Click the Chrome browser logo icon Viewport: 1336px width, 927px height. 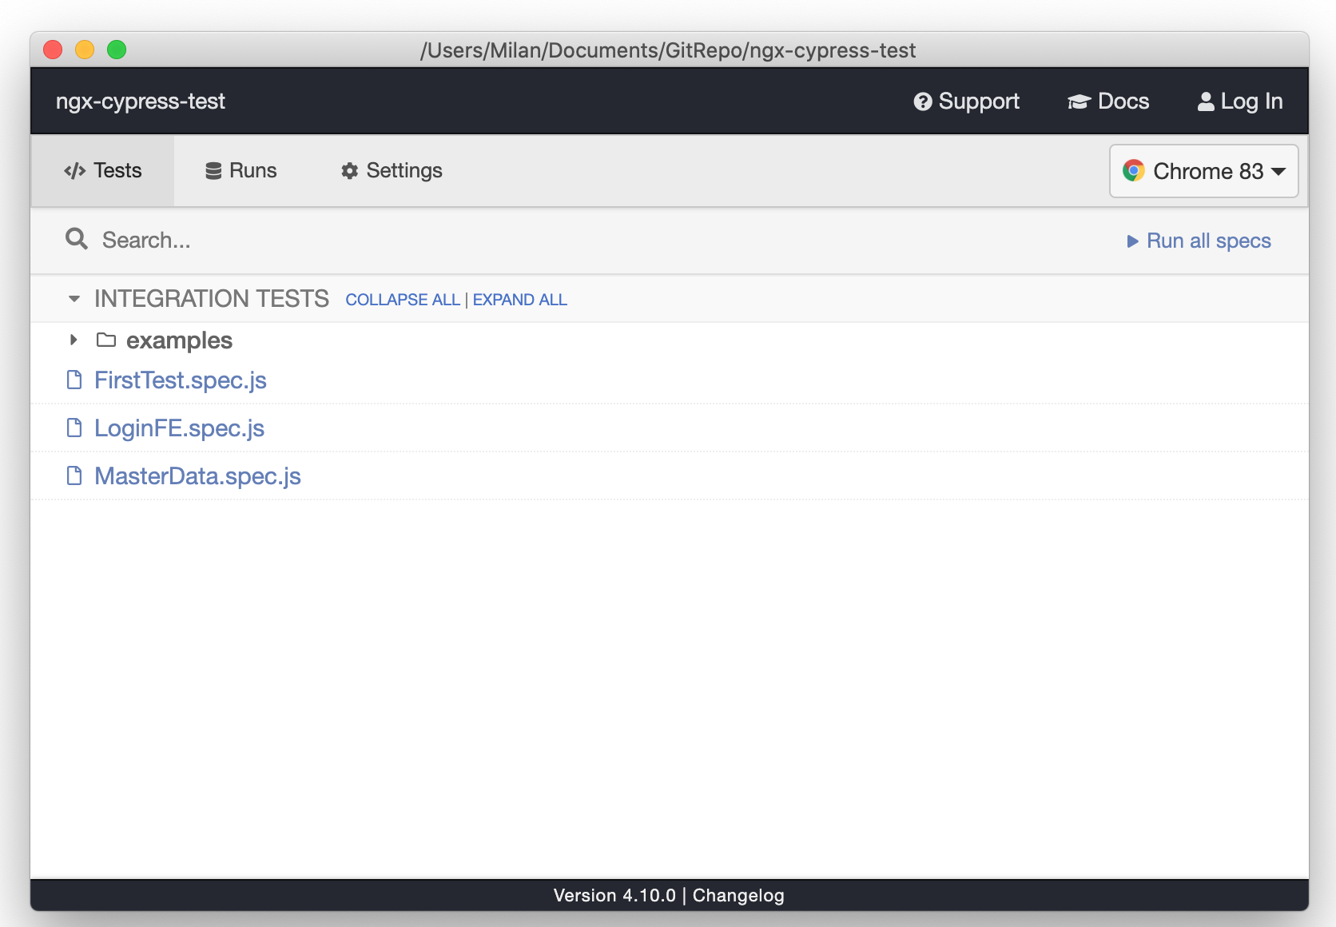pos(1133,171)
